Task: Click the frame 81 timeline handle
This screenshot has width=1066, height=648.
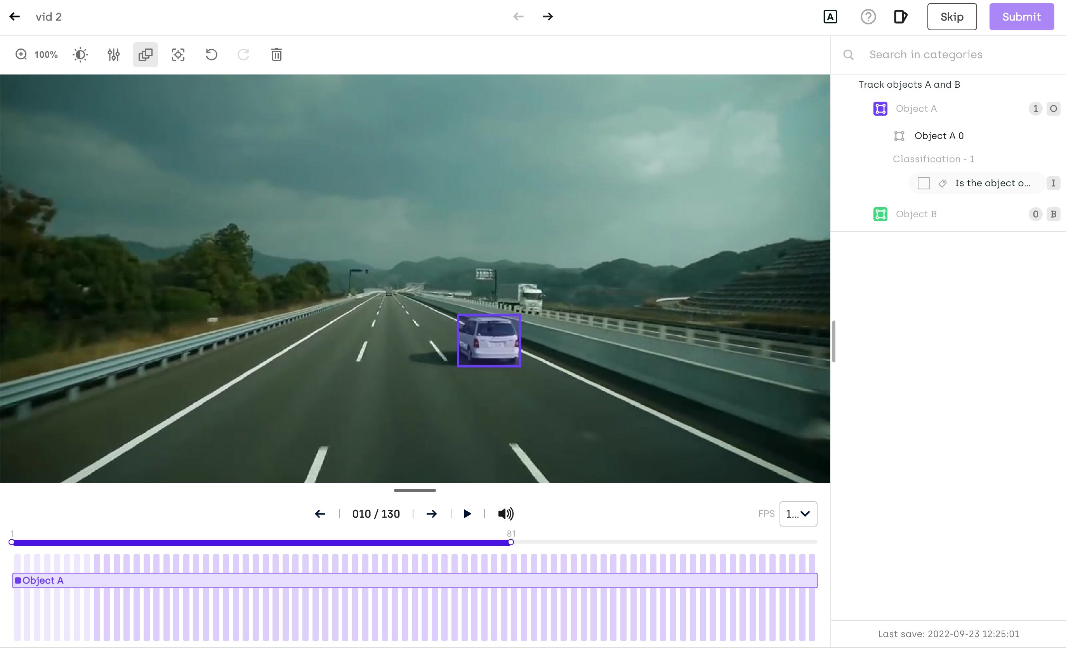Action: click(510, 542)
